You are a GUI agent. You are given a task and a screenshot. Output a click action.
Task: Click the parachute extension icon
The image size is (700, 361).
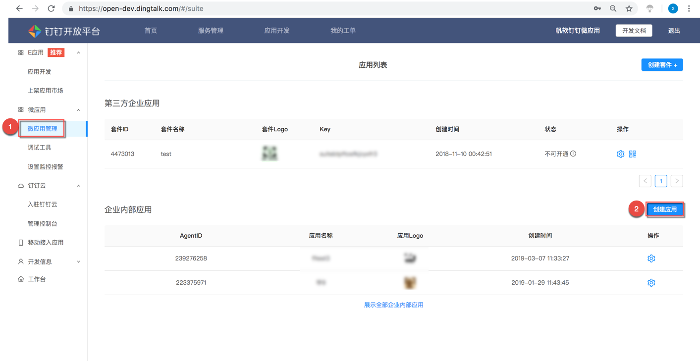(x=650, y=8)
